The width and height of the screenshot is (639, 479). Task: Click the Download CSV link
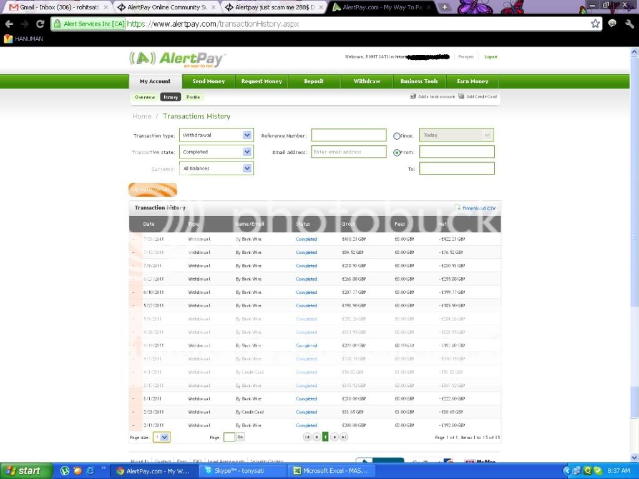point(479,208)
